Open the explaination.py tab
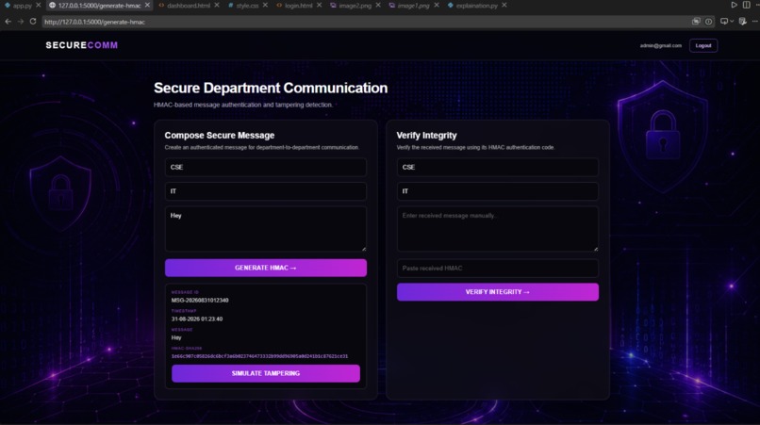The image size is (760, 425). pos(476,6)
